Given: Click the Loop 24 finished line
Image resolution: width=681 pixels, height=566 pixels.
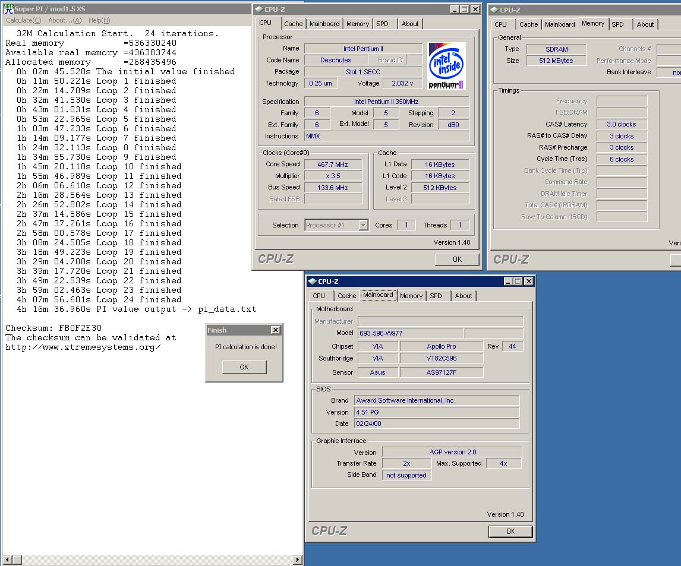Looking at the screenshot, I should point(99,299).
